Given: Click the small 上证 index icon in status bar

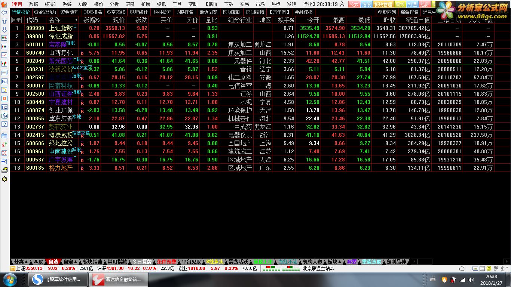Looking at the screenshot, I should [x=13, y=268].
